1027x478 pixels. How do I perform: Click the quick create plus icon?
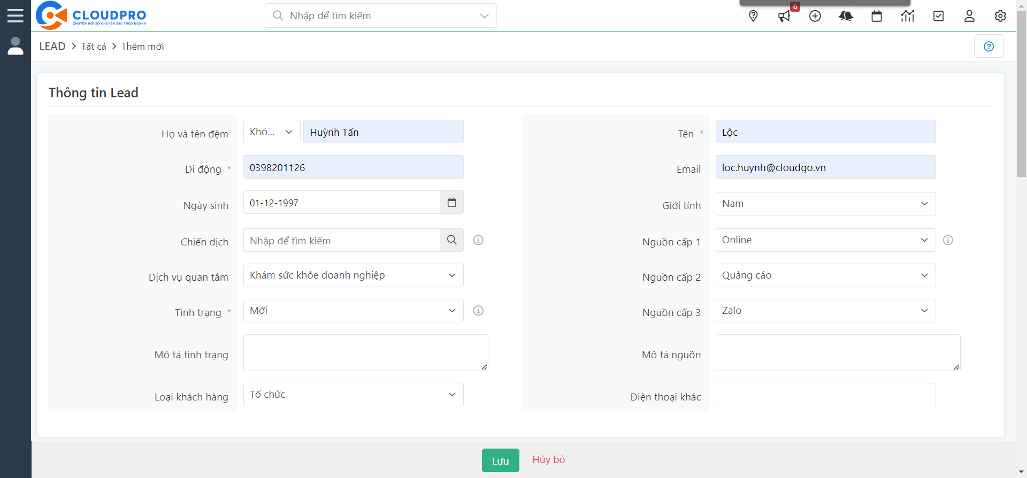815,16
